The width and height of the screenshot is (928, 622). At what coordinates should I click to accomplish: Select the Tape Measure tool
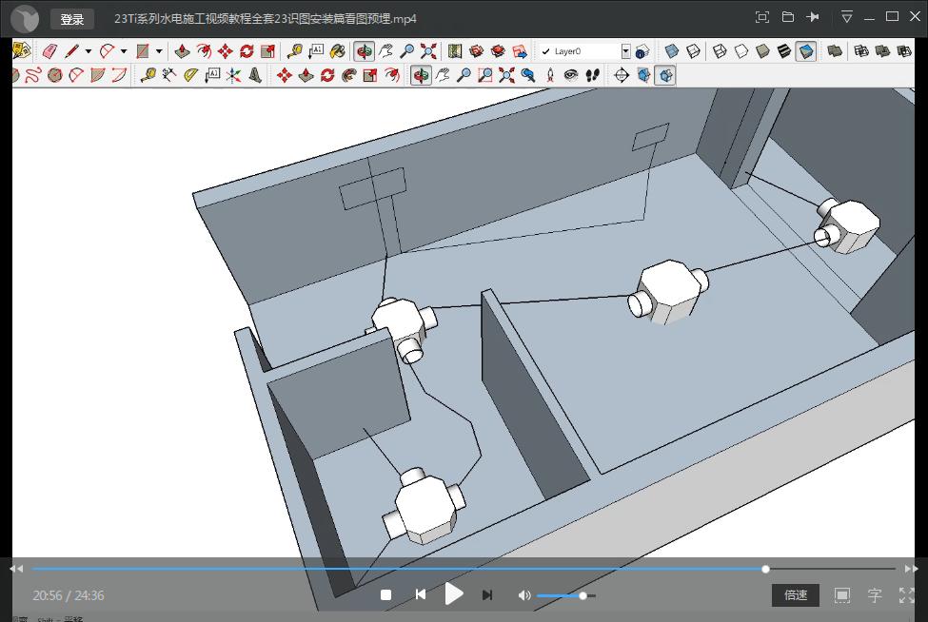(294, 51)
